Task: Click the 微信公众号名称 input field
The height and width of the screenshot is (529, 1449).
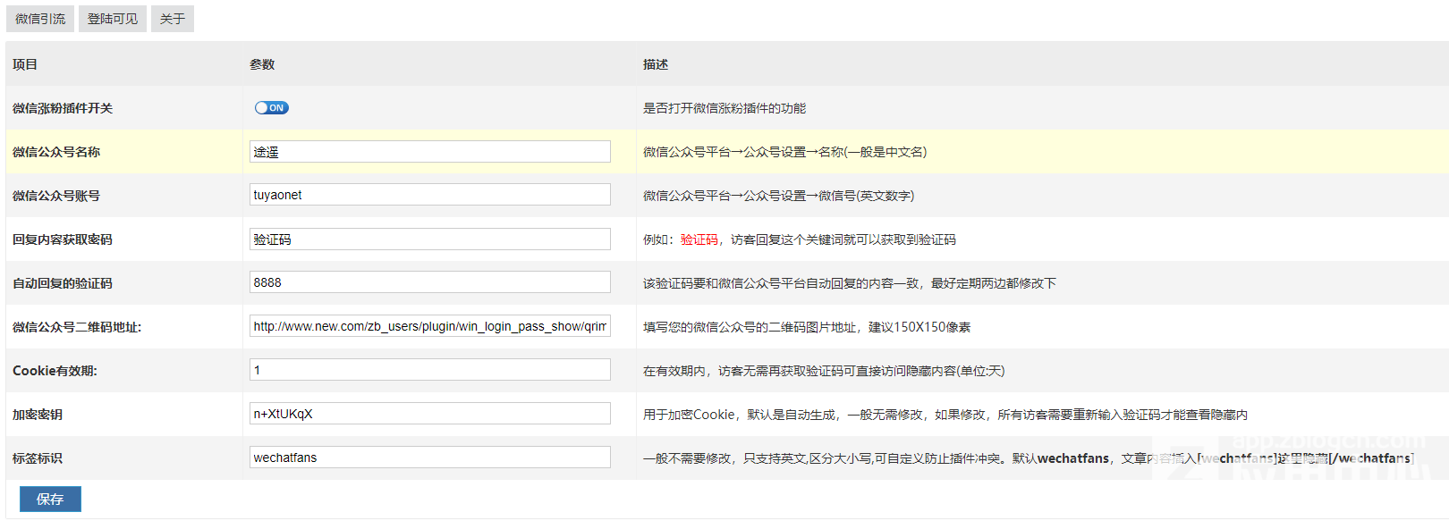Action: [430, 152]
